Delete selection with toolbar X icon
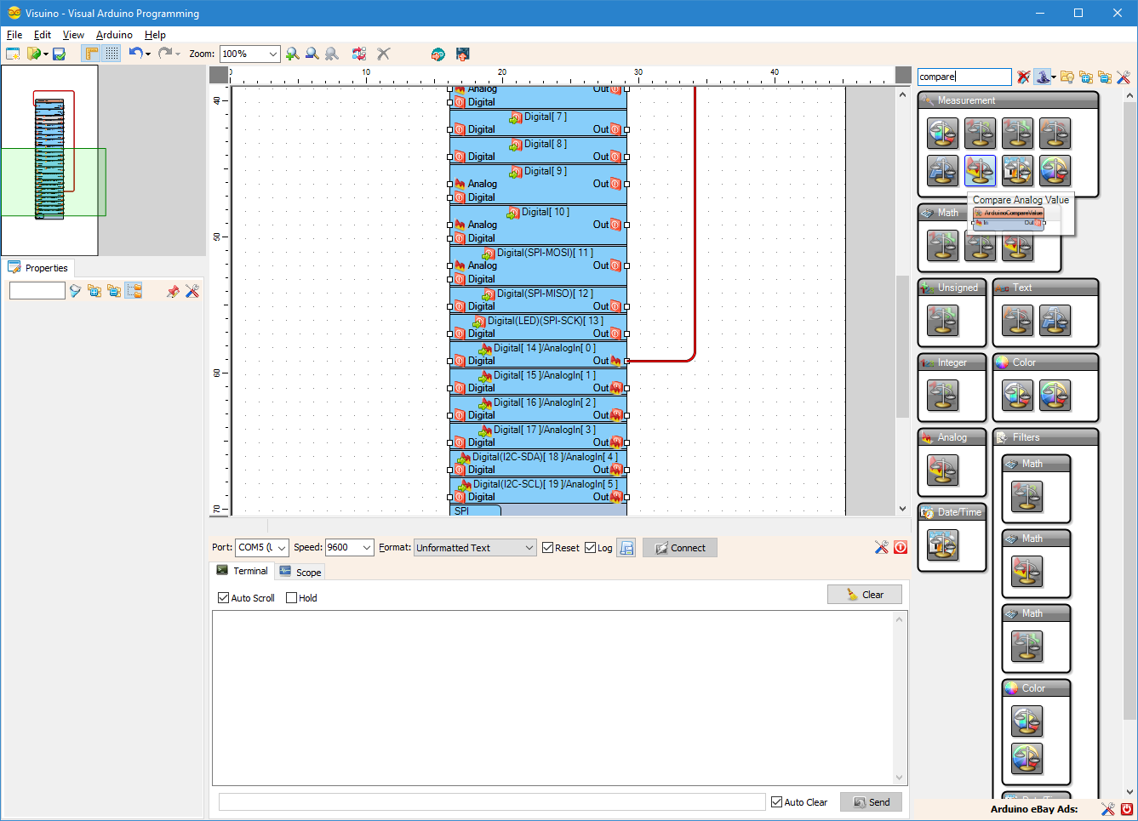This screenshot has width=1138, height=821. 384,54
